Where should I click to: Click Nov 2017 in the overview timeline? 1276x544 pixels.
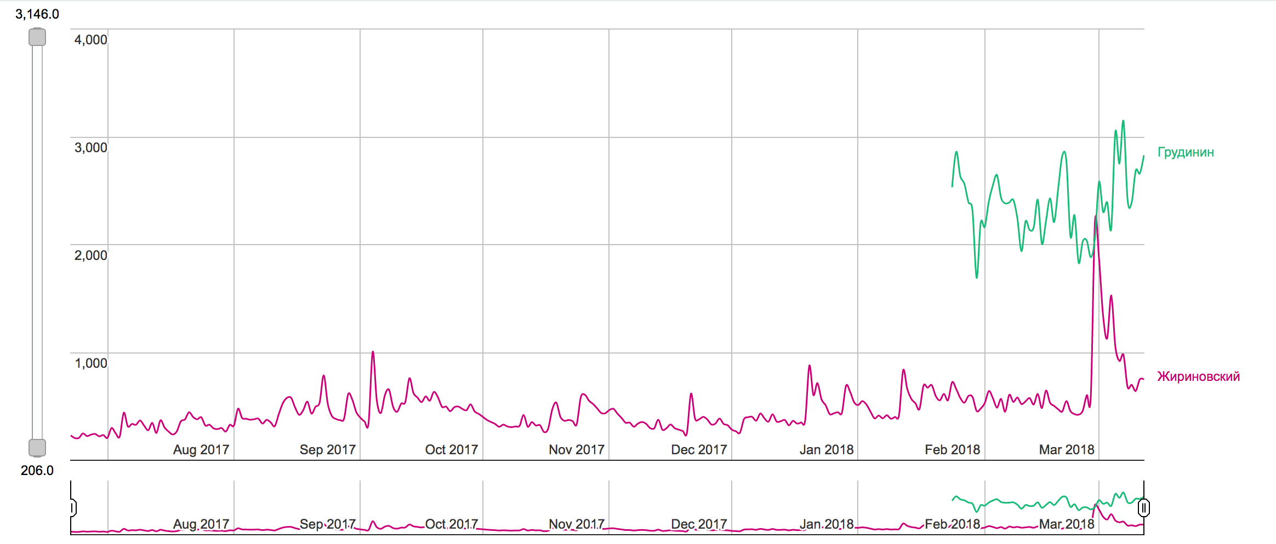coord(577,524)
